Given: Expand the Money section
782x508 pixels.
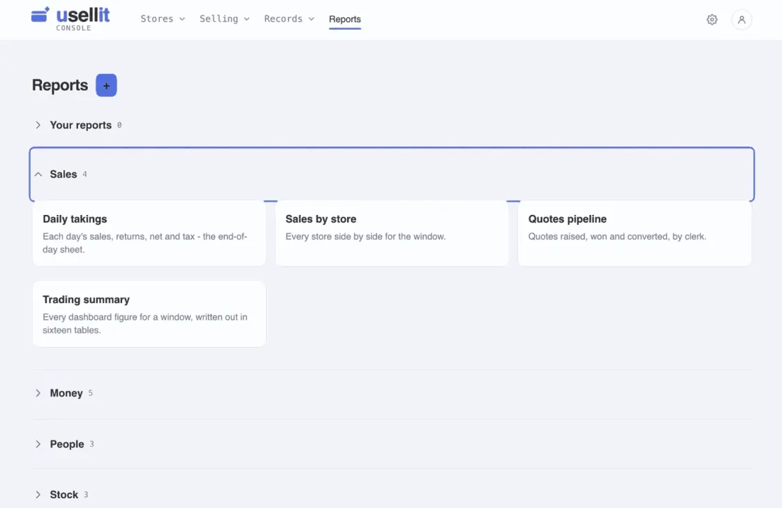Looking at the screenshot, I should 392,394.
